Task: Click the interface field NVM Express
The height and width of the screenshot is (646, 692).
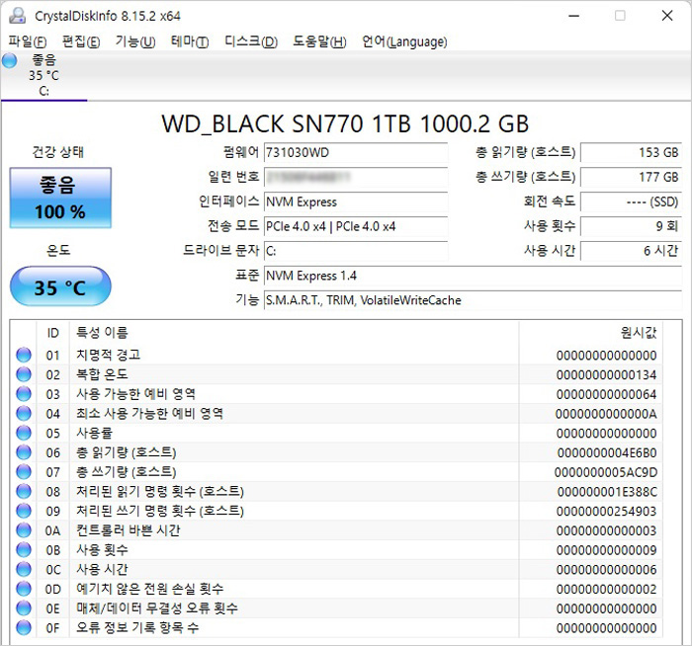Action: (356, 202)
